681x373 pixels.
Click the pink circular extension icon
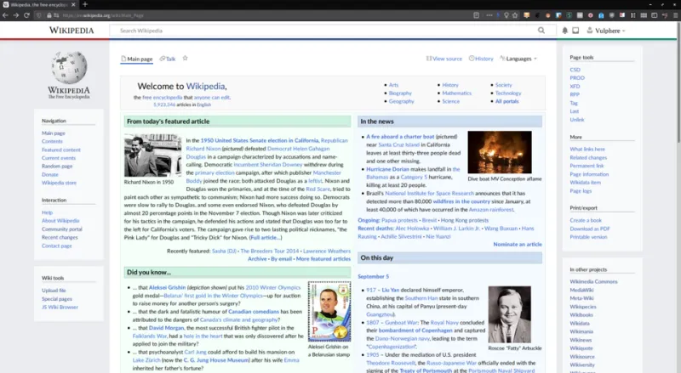point(590,15)
